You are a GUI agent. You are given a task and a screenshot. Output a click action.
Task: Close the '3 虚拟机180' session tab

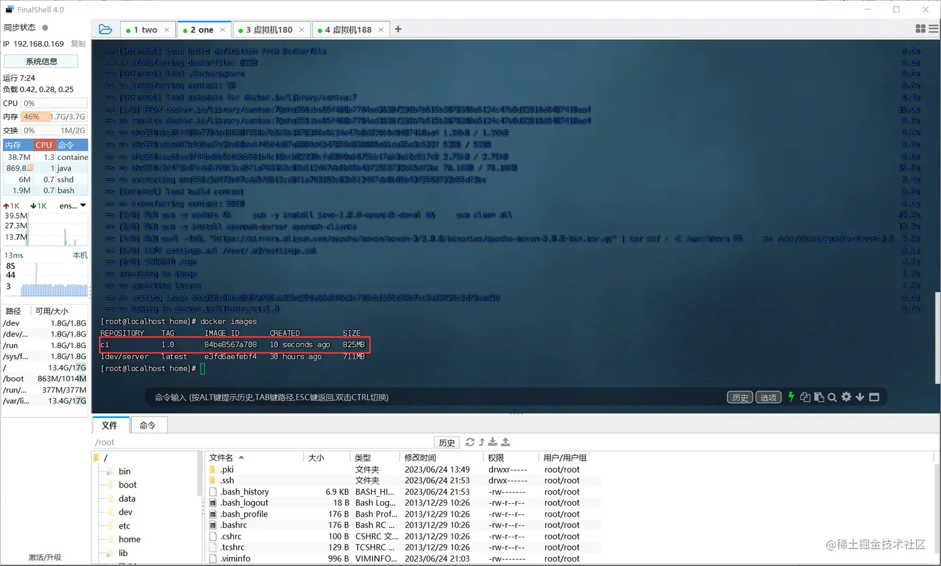[302, 30]
